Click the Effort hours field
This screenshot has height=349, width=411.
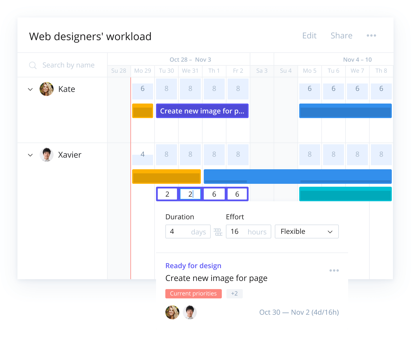(249, 232)
